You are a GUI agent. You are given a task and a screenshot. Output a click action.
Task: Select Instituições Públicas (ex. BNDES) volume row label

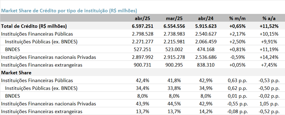(x=41, y=42)
